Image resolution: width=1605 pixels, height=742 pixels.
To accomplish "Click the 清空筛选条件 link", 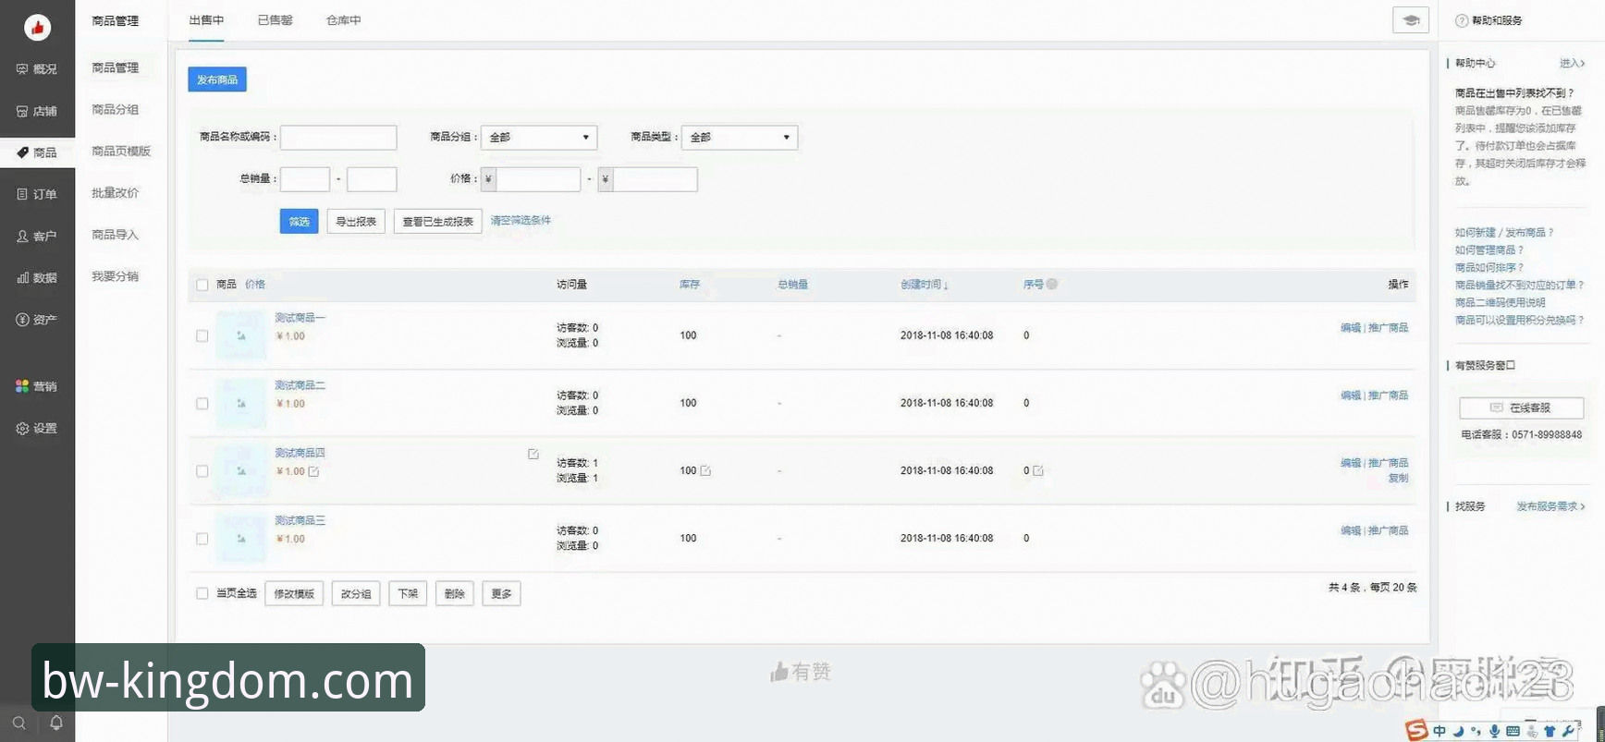I will 521,221.
